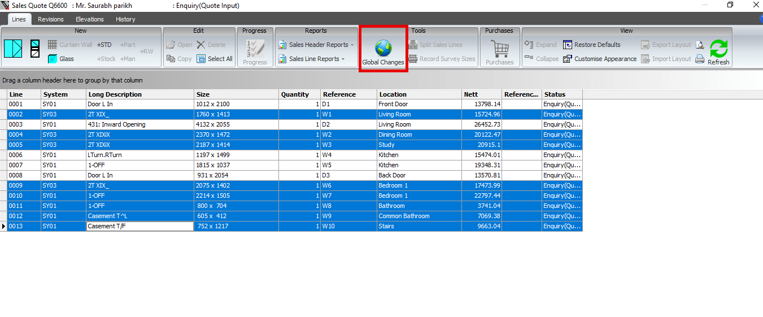The image size is (763, 317).
Task: Click Select All in Edit group
Action: [x=215, y=59]
